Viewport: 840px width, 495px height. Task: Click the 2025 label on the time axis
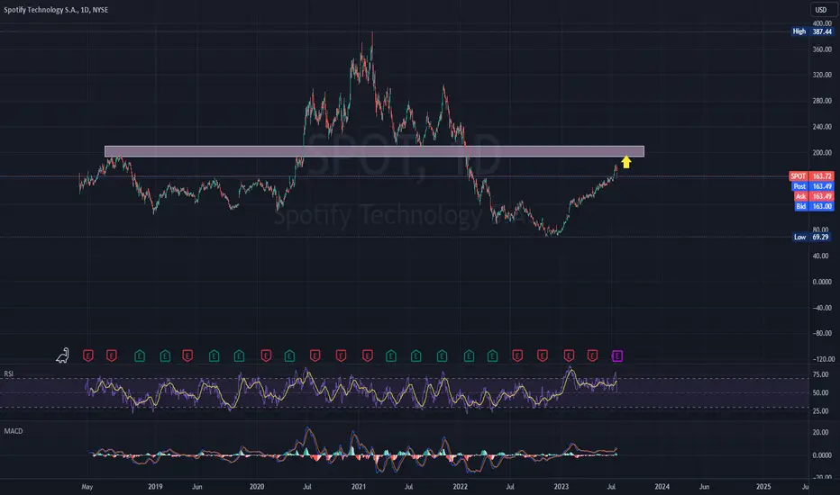(x=763, y=486)
